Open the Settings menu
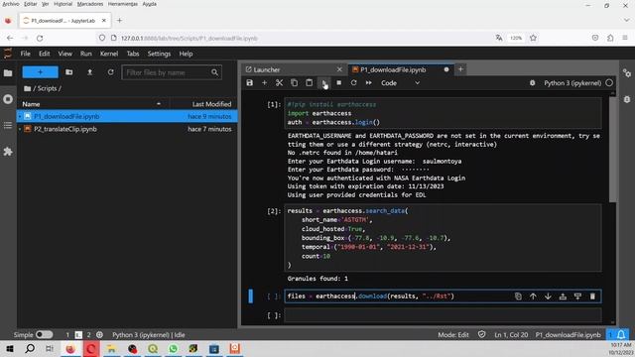Image resolution: width=635 pixels, height=357 pixels. click(x=159, y=54)
